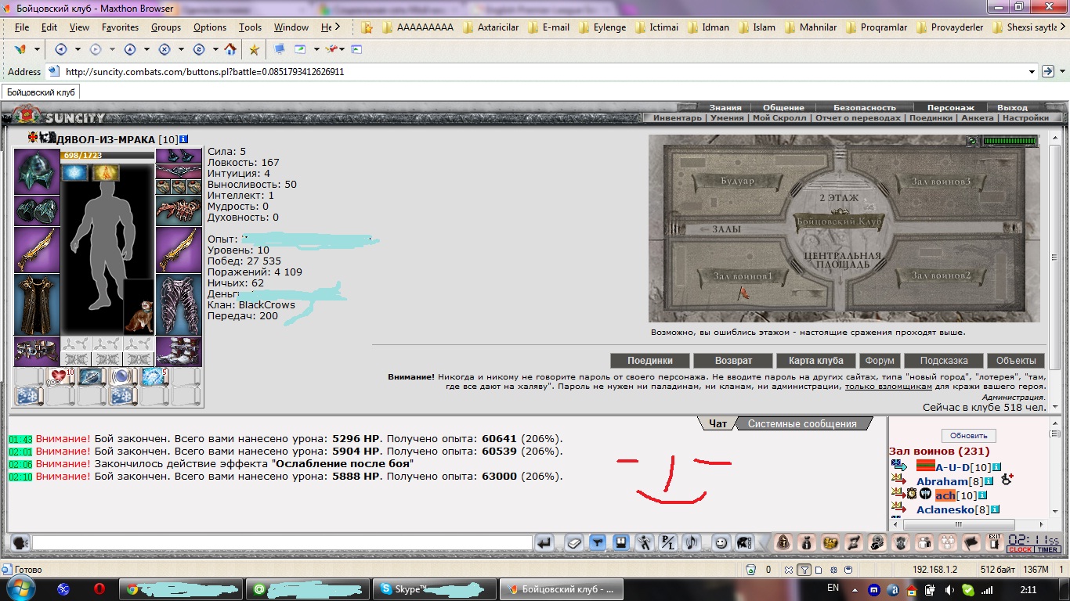Click the clawed gloves equipment slot
The width and height of the screenshot is (1070, 601).
pyautogui.click(x=179, y=211)
